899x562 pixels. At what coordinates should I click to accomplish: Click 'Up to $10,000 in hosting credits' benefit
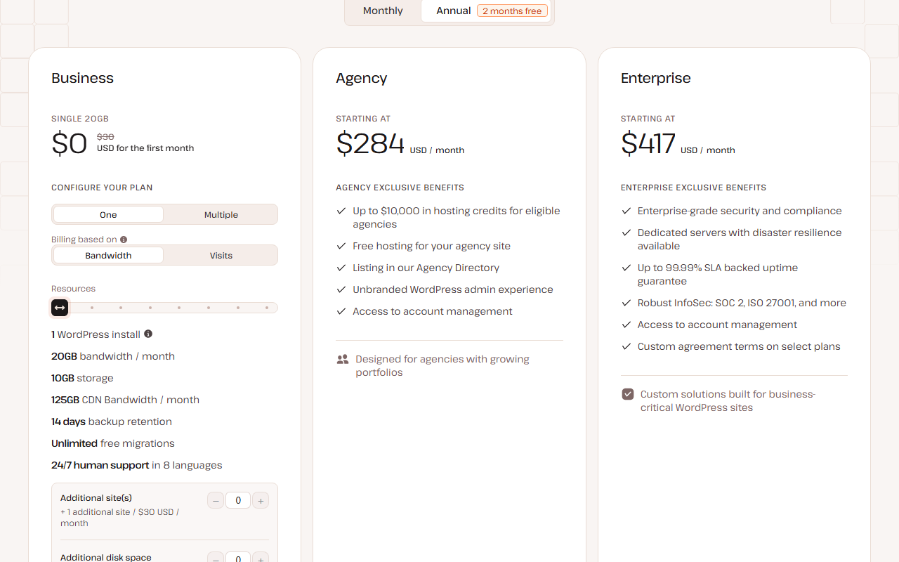coord(457,218)
